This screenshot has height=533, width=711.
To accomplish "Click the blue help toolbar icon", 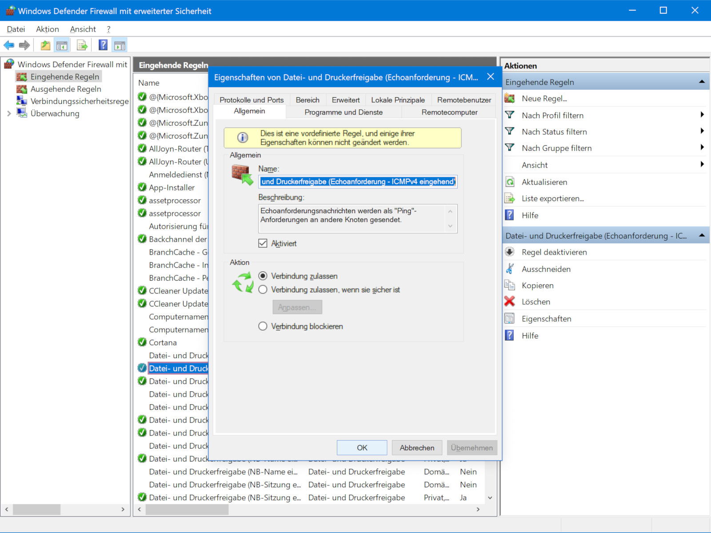I will (x=103, y=45).
